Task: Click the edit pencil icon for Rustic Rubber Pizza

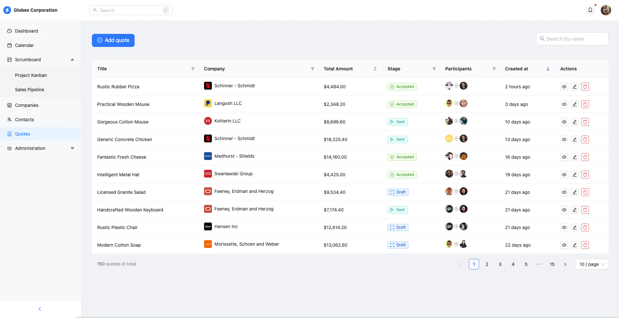Action: point(575,86)
